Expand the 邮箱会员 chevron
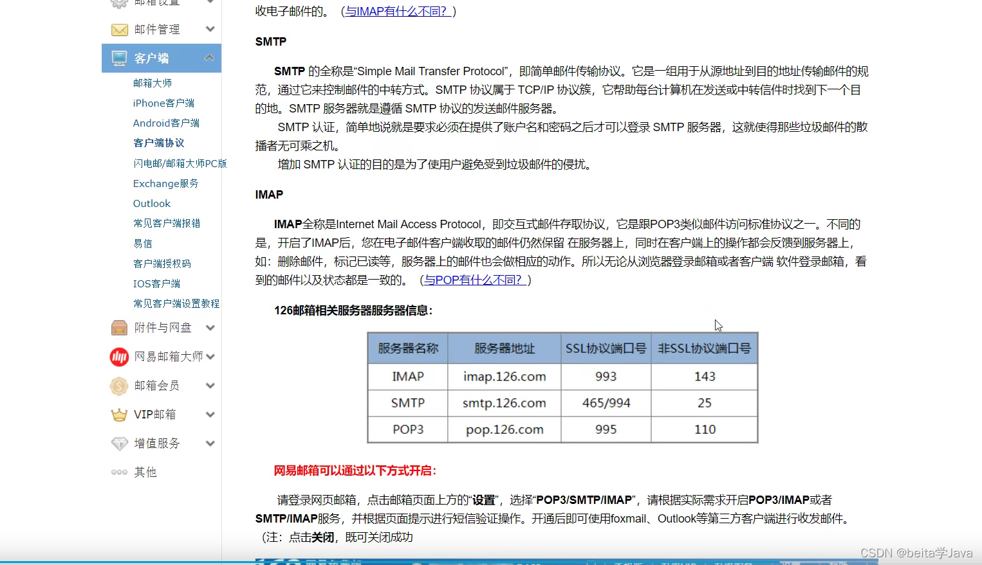The height and width of the screenshot is (565, 982). pyautogui.click(x=210, y=386)
